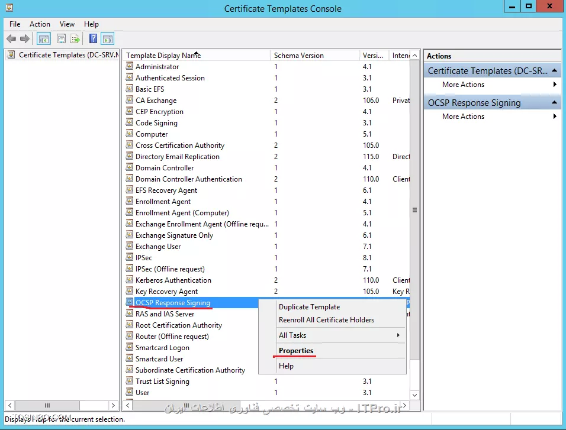Click the Properties toolbar icon

point(62,38)
